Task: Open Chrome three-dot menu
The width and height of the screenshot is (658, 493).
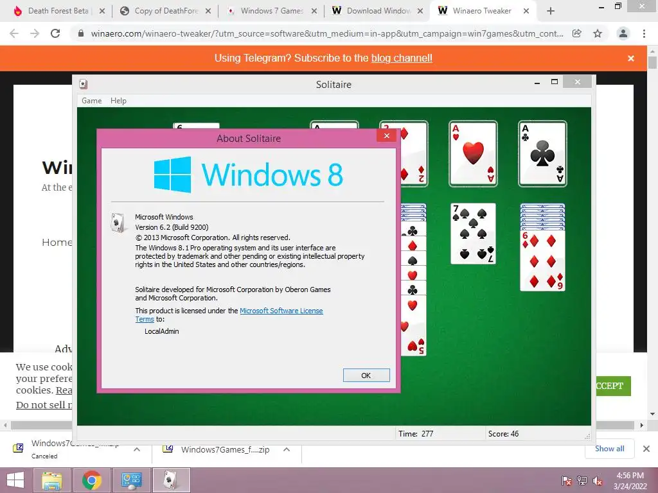Action: click(x=644, y=33)
